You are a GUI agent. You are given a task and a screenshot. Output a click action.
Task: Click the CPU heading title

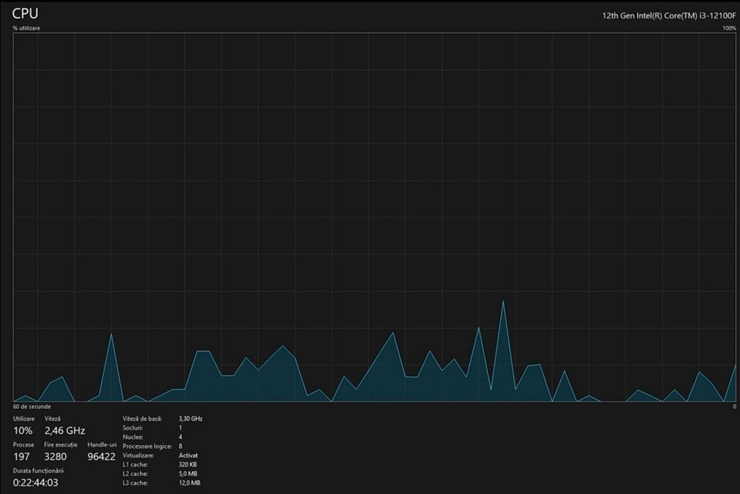click(x=25, y=13)
